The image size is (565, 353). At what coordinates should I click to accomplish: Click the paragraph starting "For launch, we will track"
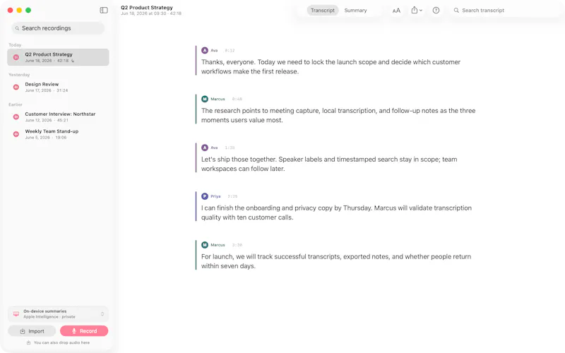(x=336, y=261)
